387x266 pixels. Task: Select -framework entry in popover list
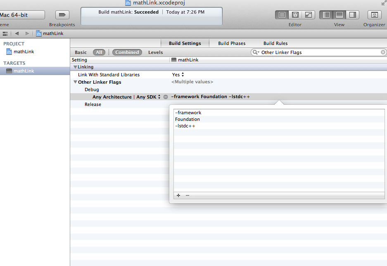(279, 113)
